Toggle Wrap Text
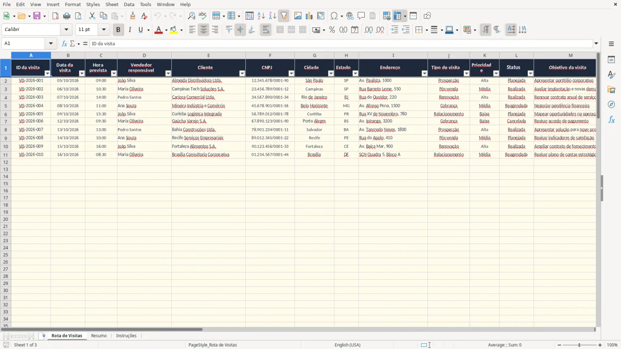 click(265, 30)
